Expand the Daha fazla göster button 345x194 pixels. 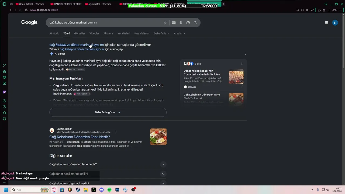pos(108,112)
